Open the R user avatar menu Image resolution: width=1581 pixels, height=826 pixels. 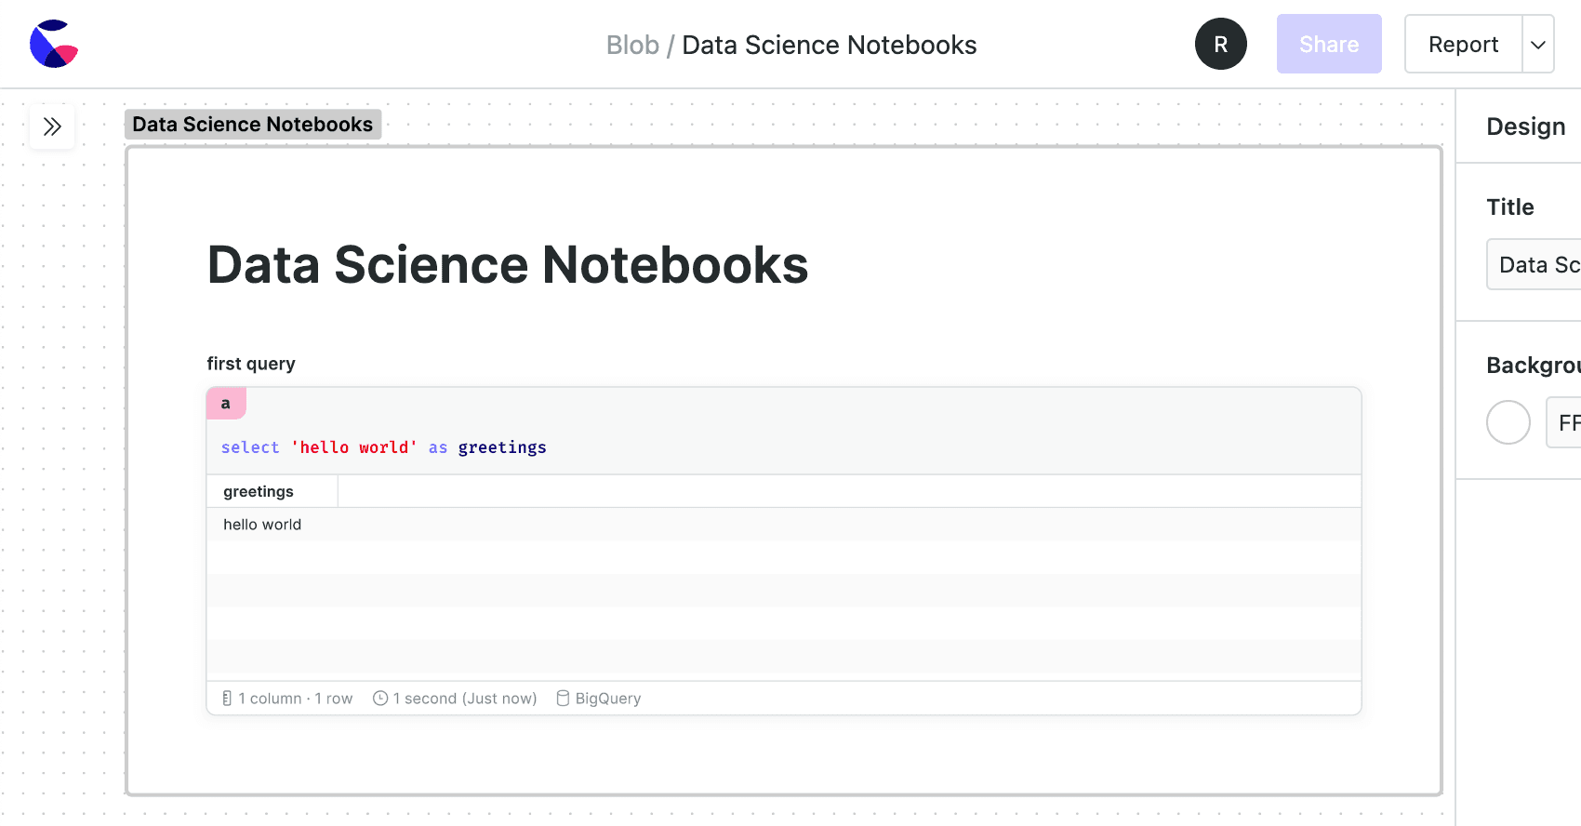[x=1220, y=44]
